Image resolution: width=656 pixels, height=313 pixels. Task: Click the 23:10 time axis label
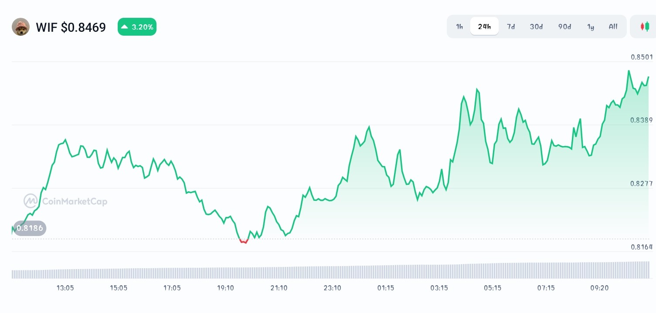pos(332,288)
